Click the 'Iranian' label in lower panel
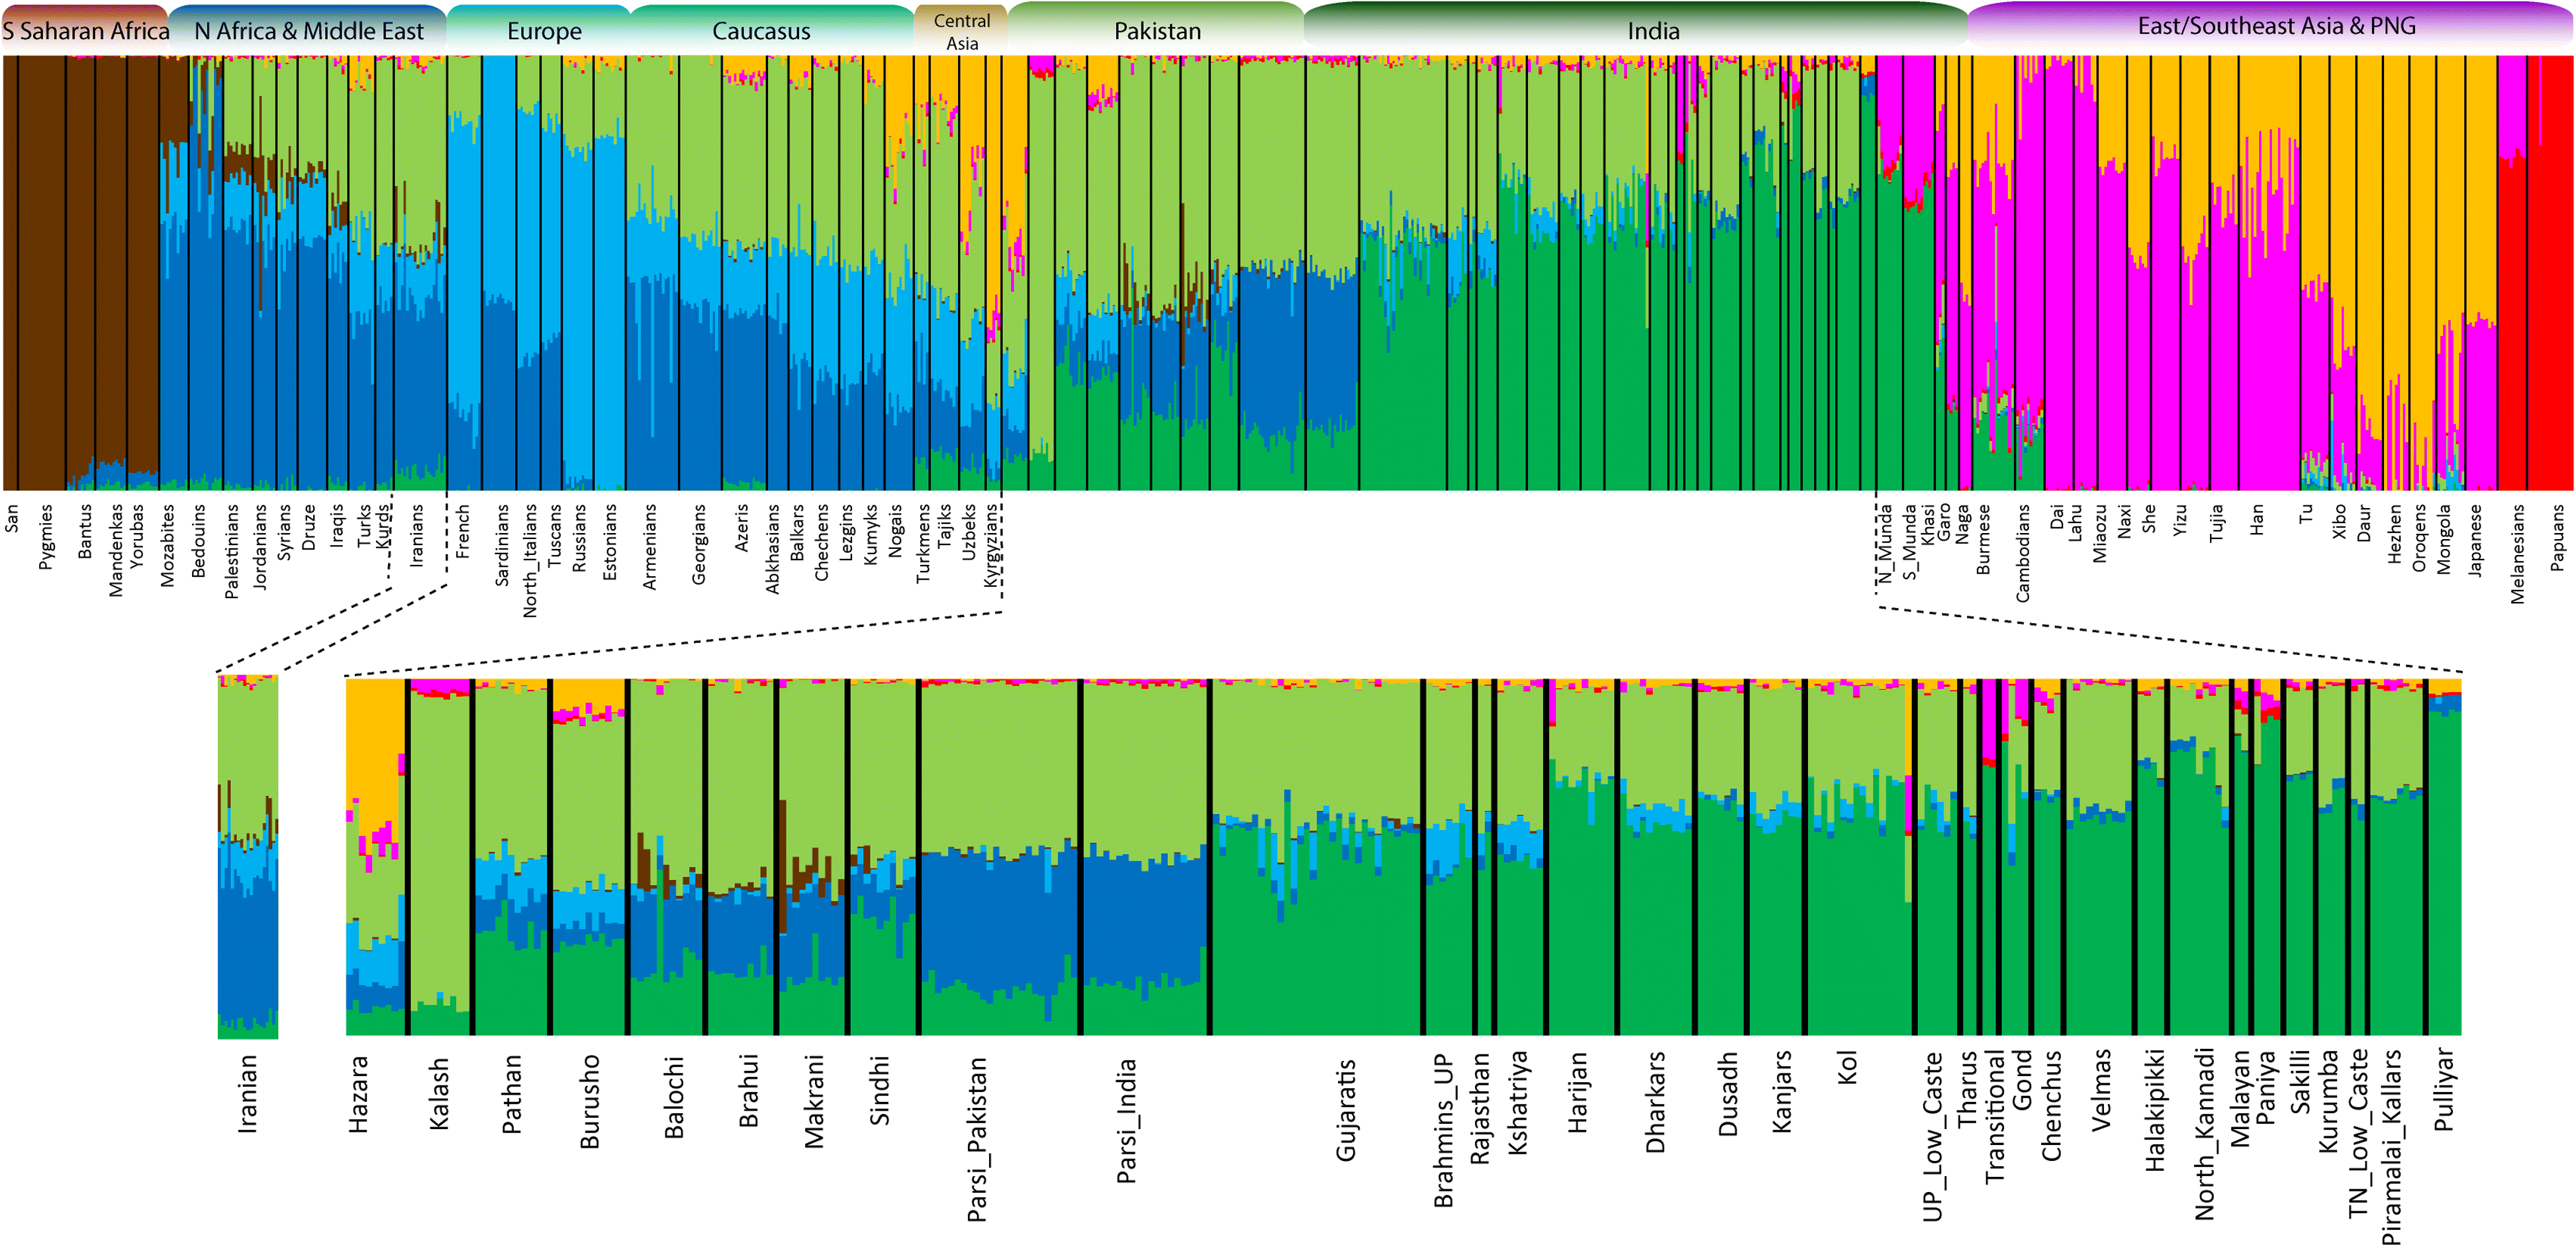Screen dimensions: 2576x1247 247,1094
